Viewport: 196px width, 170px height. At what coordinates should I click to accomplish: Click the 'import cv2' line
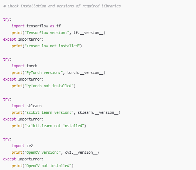22,146
